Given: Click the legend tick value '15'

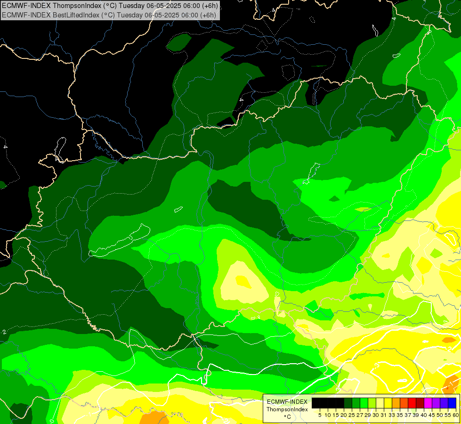Looking at the screenshot, I should coord(336,415).
